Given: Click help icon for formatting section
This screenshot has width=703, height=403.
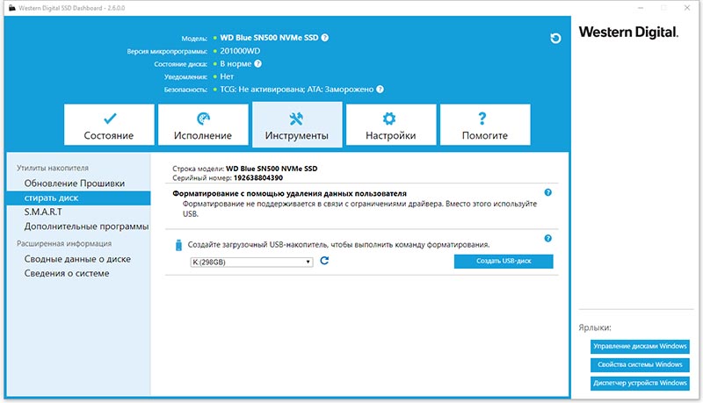Looking at the screenshot, I should point(547,192).
